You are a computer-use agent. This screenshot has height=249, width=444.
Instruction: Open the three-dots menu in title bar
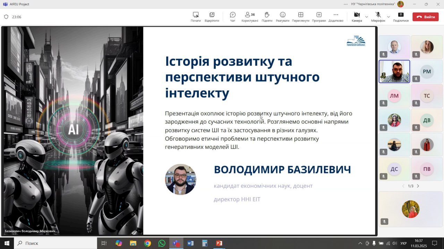(x=345, y=4)
